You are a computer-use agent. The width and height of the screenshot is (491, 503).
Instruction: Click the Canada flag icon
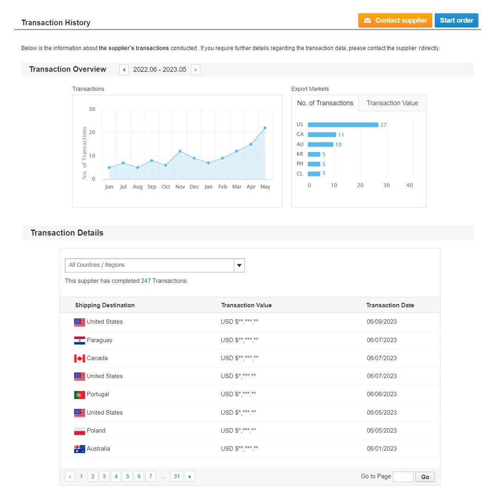[x=79, y=358]
